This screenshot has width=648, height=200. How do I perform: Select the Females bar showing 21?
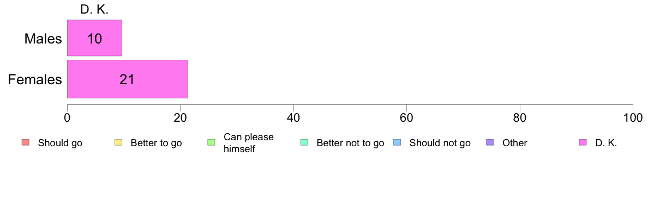(x=128, y=79)
